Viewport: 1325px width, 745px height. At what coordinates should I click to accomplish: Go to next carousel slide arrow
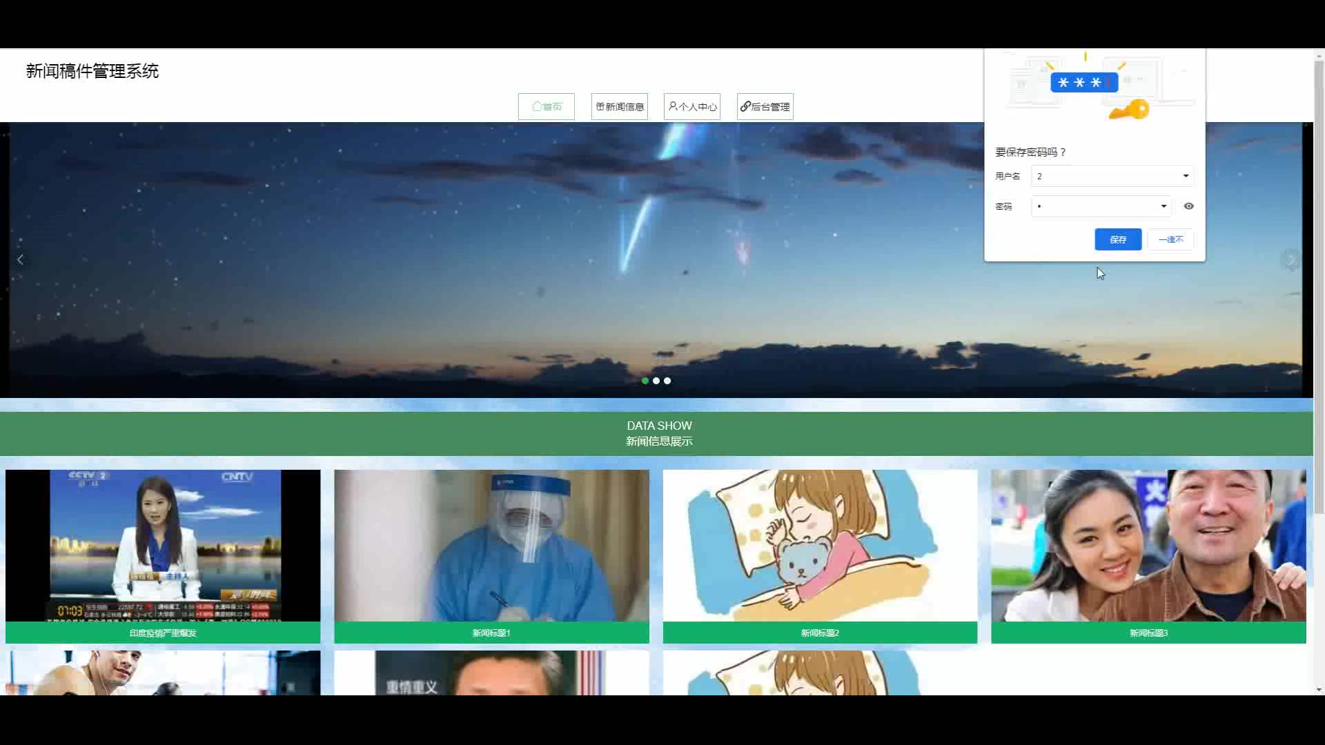1290,259
